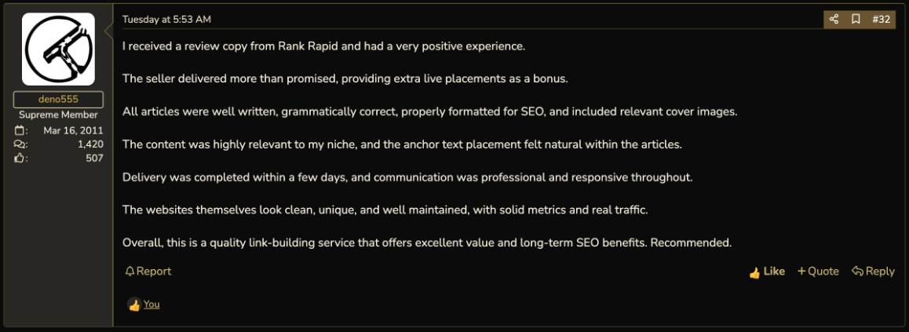Click the speech bubbles messages icon
The width and height of the screenshot is (909, 332).
[x=19, y=144]
